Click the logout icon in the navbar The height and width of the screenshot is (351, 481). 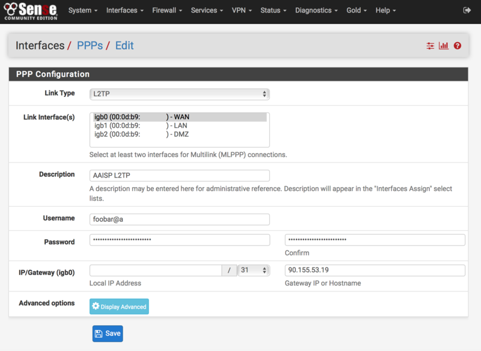coord(467,10)
